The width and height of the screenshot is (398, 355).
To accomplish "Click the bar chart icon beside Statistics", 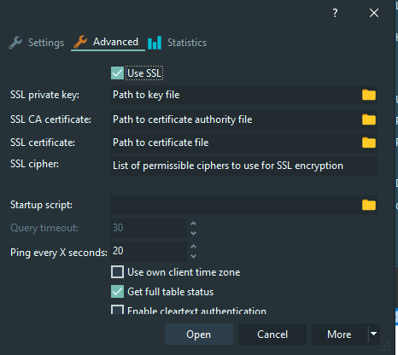I will (x=155, y=43).
